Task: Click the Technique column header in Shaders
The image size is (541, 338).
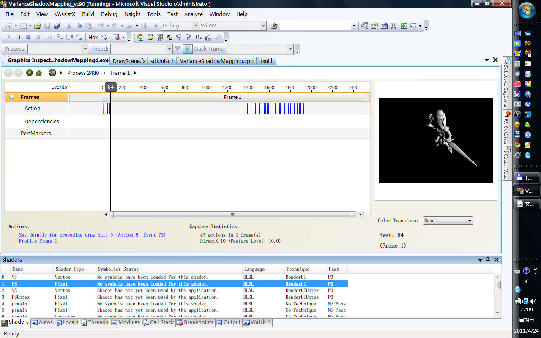Action: pos(306,269)
